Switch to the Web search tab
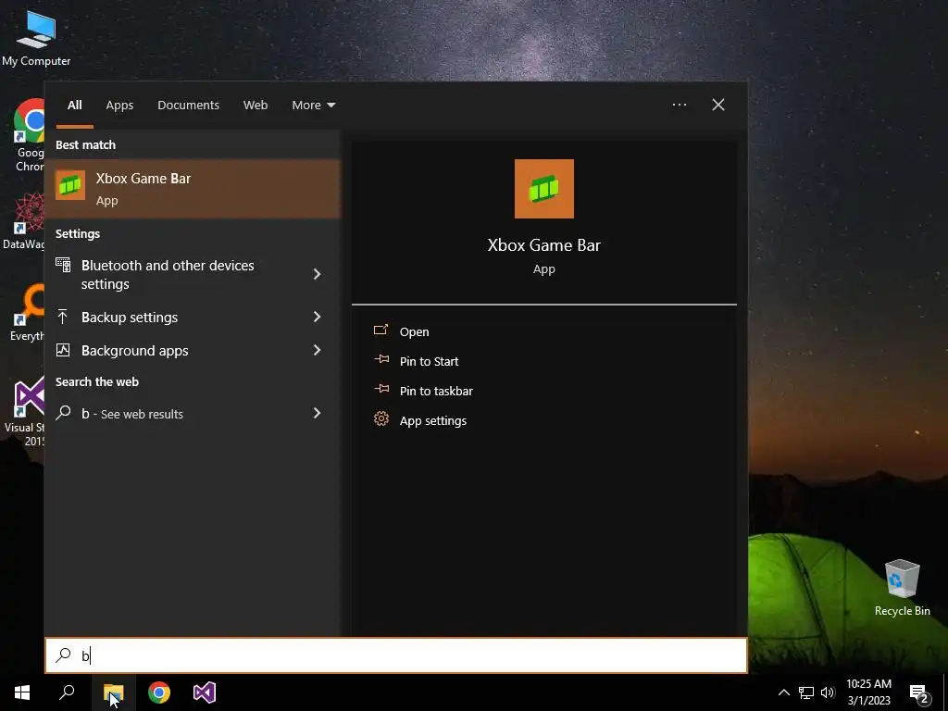 pyautogui.click(x=256, y=106)
